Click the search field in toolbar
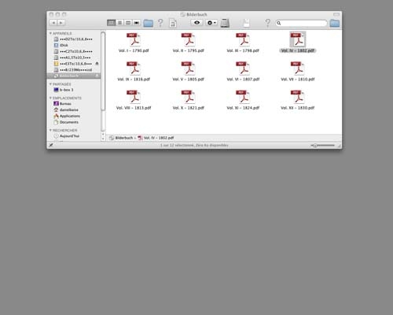The image size is (393, 315). [301, 23]
